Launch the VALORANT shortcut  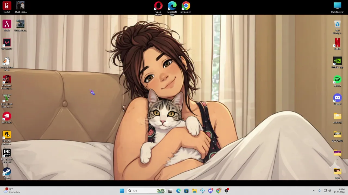7,44
